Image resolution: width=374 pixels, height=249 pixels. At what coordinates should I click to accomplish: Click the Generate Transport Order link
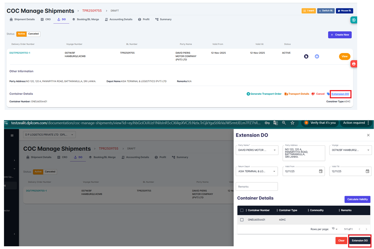[264, 94]
